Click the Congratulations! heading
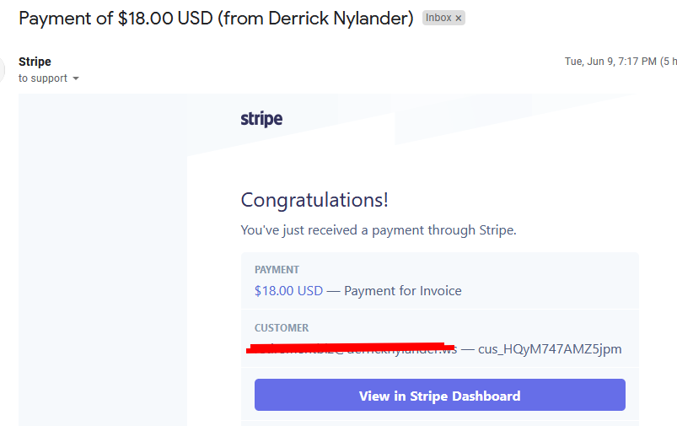 [x=314, y=200]
